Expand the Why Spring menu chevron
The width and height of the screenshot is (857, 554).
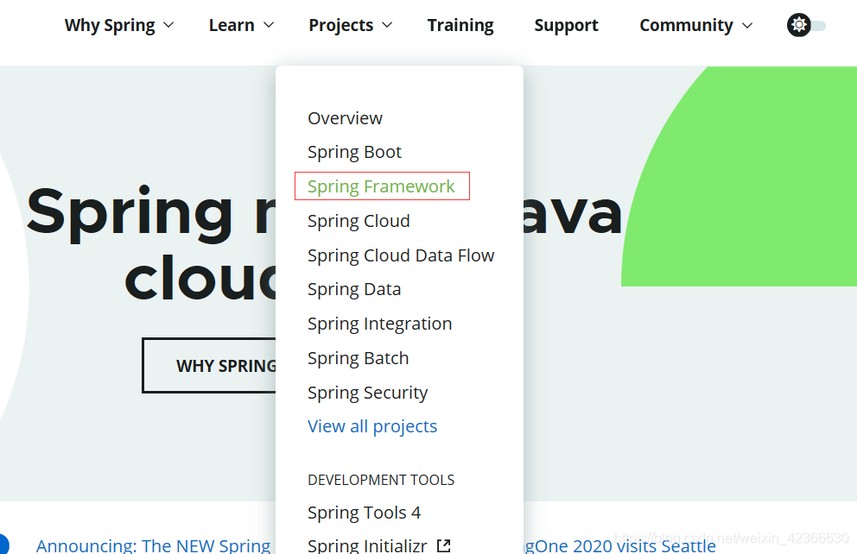point(168,25)
